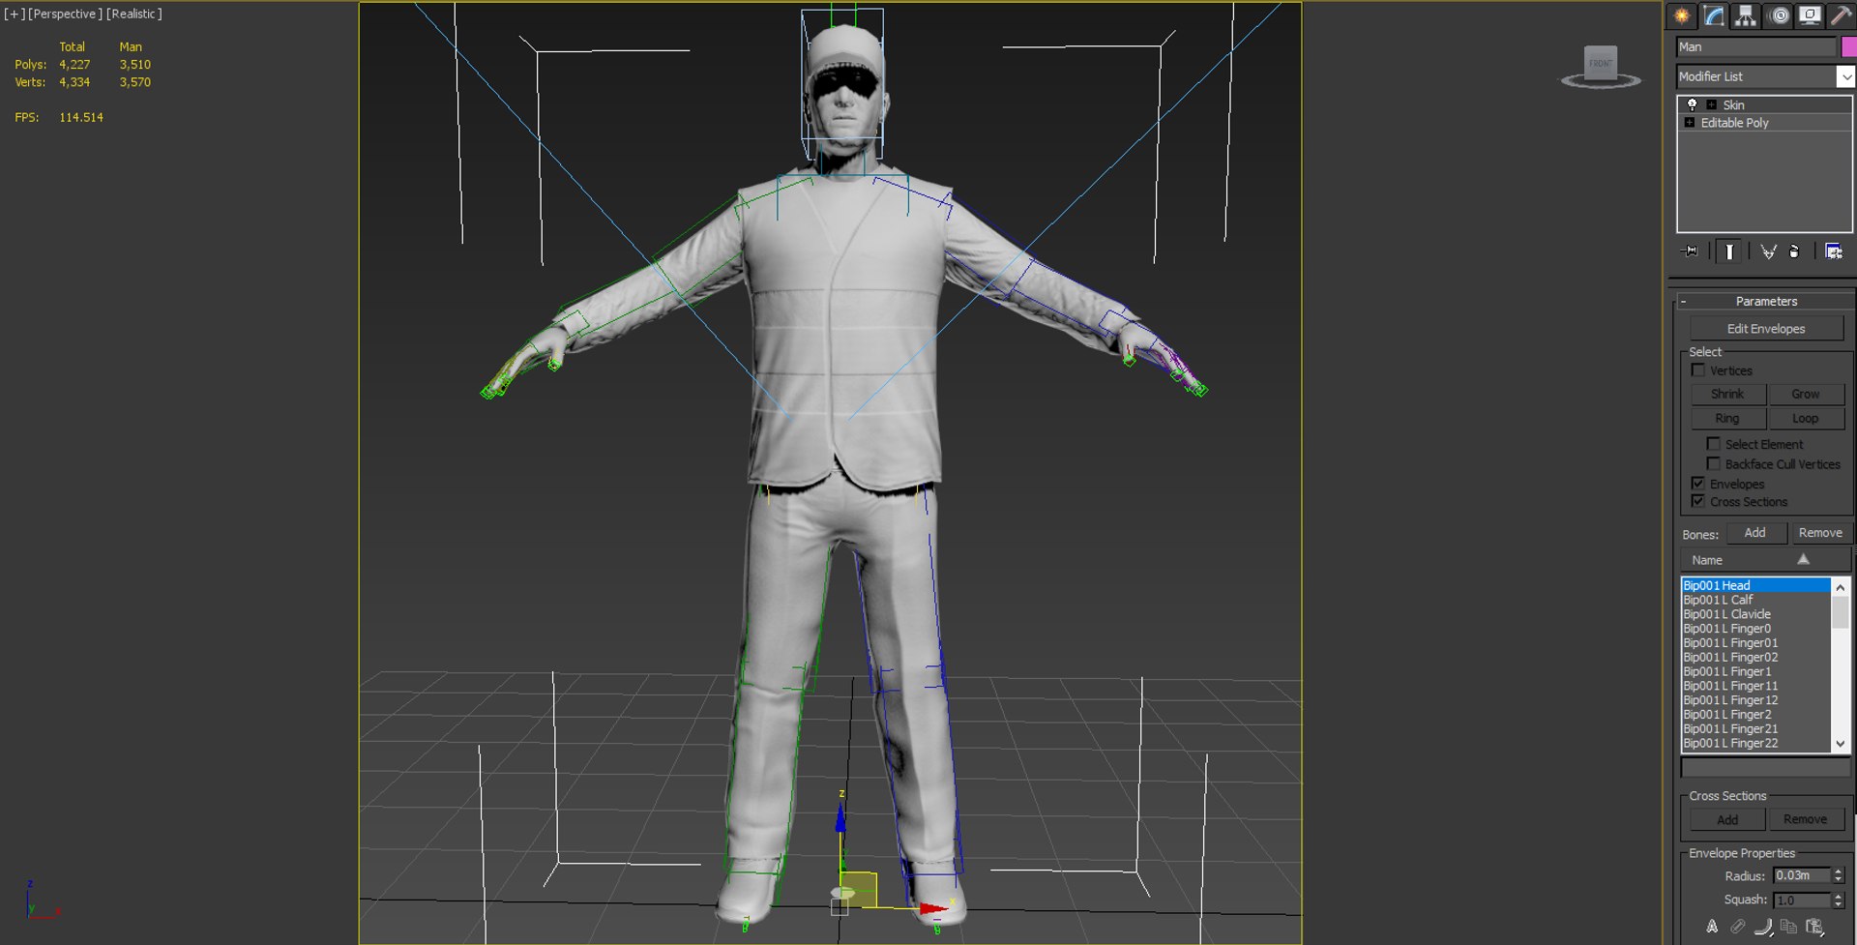Expand the Editable Poly entry
Viewport: 1857px width, 945px height.
1689,123
